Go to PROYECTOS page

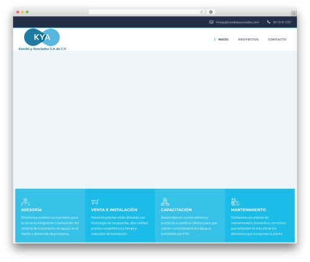pos(248,40)
